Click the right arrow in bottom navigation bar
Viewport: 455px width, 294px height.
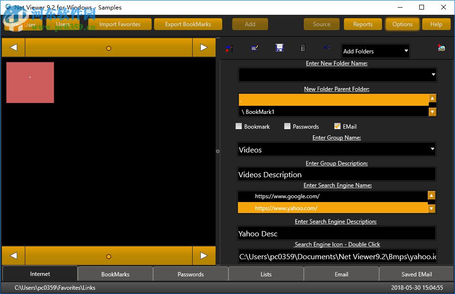click(x=204, y=256)
